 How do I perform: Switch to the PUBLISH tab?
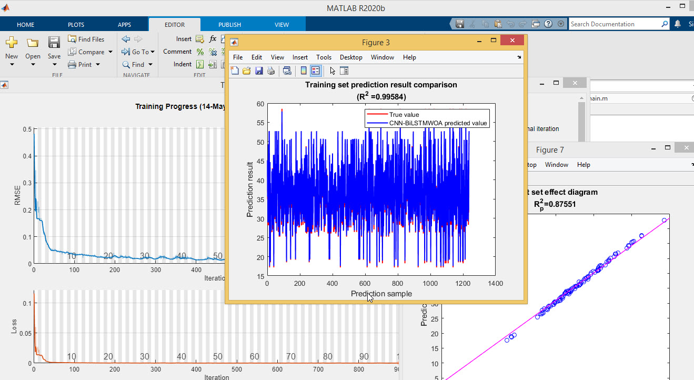[230, 25]
